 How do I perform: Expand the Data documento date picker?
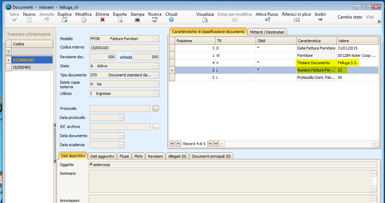[x=121, y=136]
